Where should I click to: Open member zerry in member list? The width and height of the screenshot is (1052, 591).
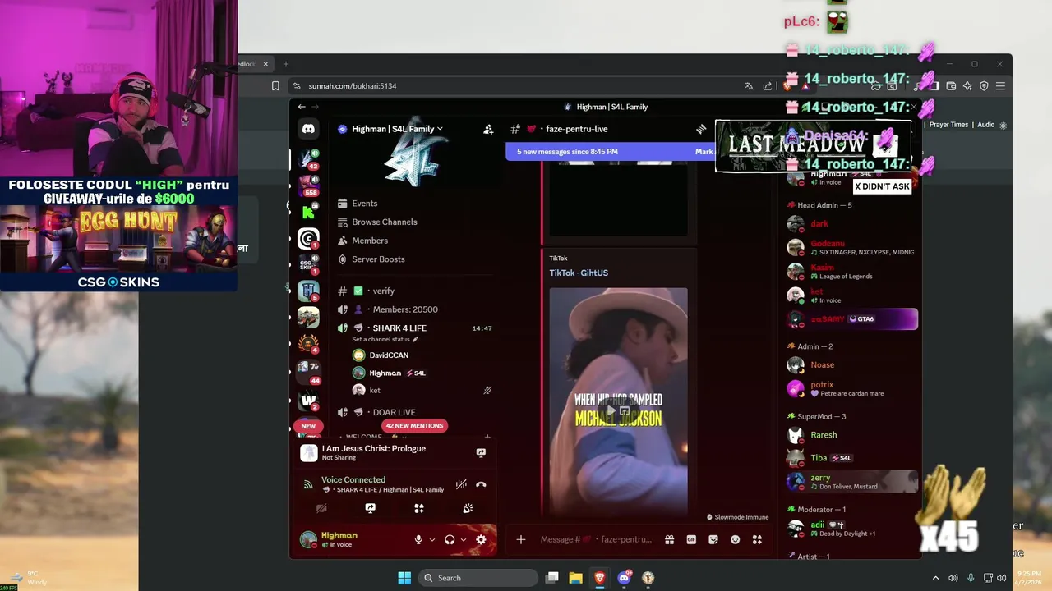pyautogui.click(x=851, y=481)
